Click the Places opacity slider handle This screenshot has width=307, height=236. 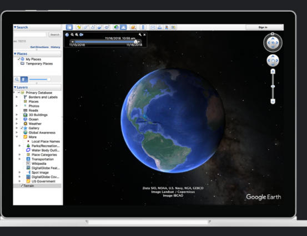pyautogui.click(x=48, y=80)
